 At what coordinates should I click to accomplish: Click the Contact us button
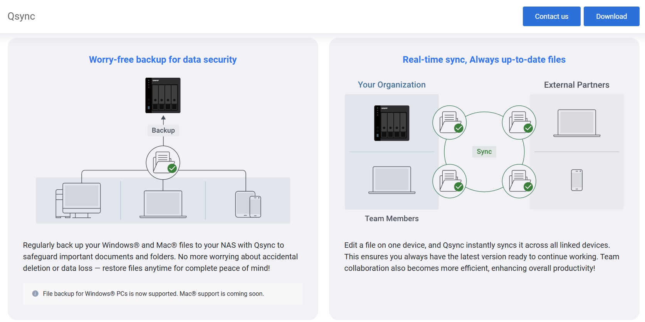[551, 16]
